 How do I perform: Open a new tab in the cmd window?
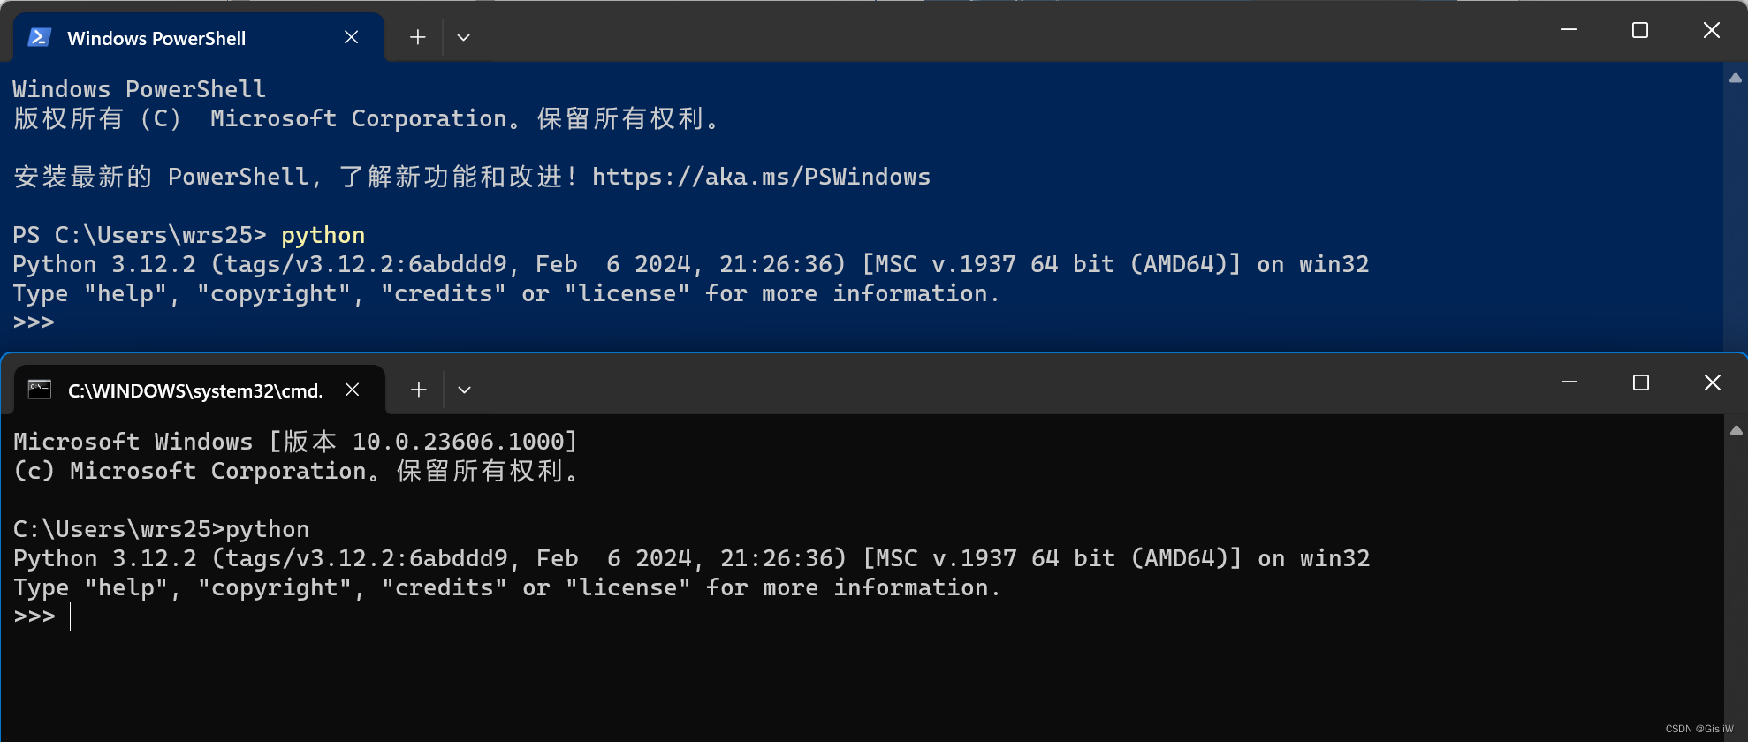coord(418,389)
